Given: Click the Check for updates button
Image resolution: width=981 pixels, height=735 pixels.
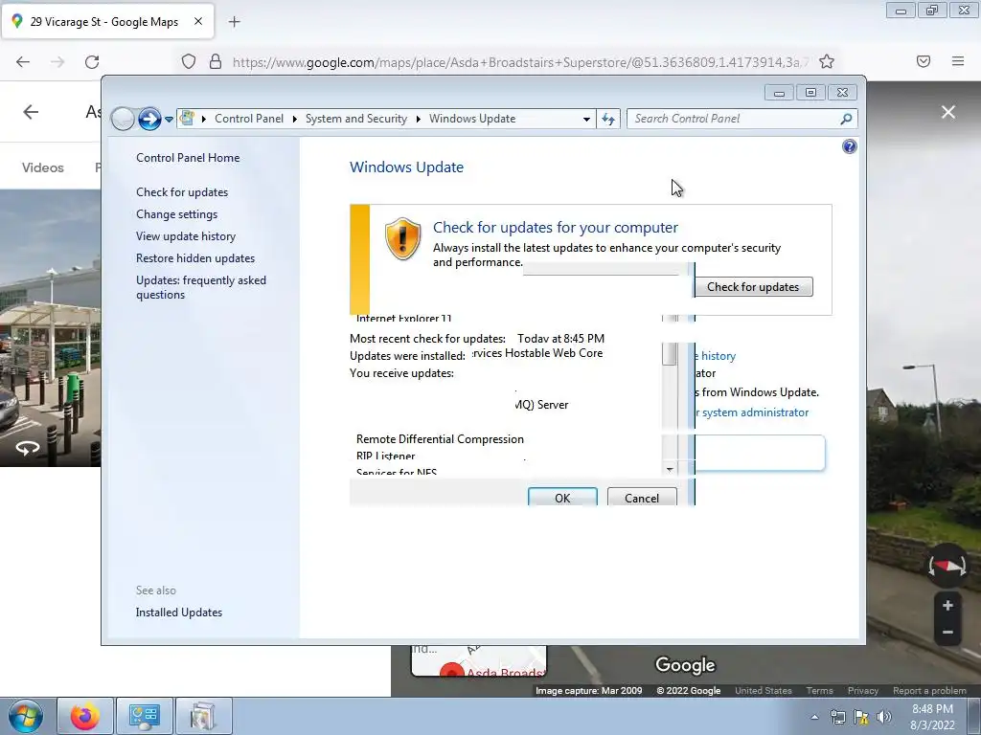Looking at the screenshot, I should click(753, 287).
